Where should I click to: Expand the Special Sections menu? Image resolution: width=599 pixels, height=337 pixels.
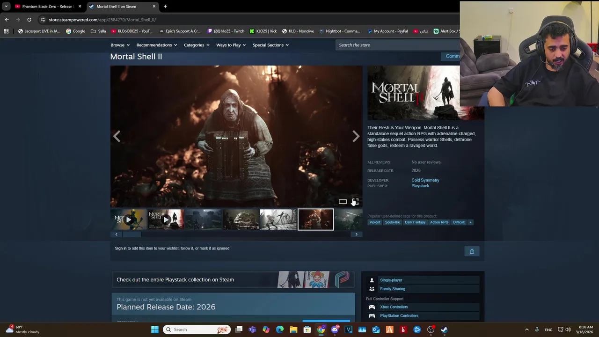(270, 45)
